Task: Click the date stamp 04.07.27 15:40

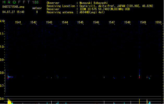Action: 13,12
